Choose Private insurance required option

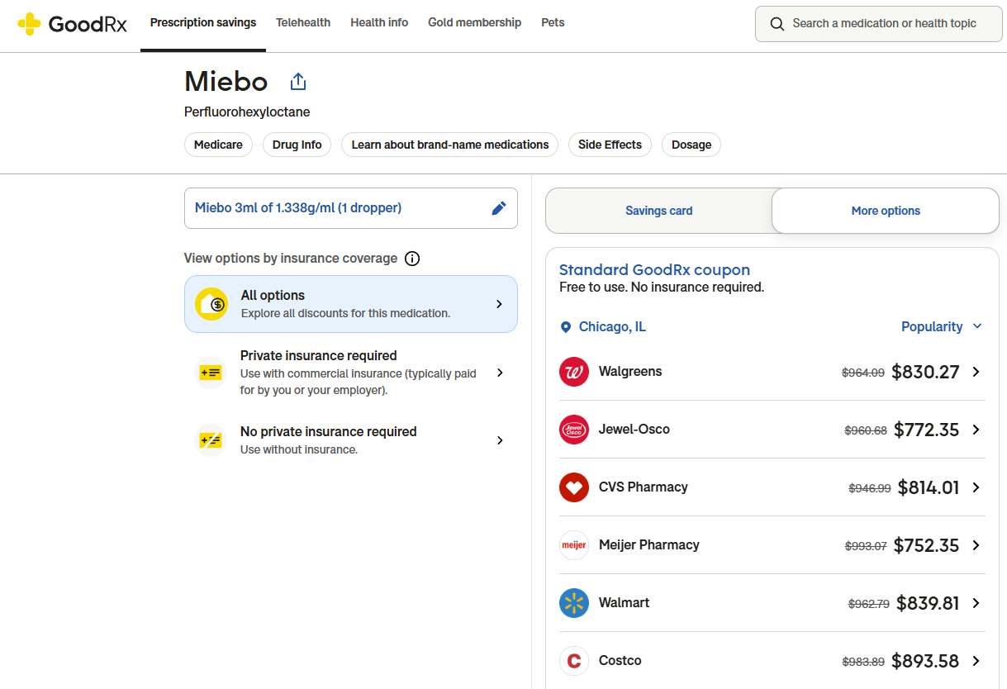coord(350,373)
